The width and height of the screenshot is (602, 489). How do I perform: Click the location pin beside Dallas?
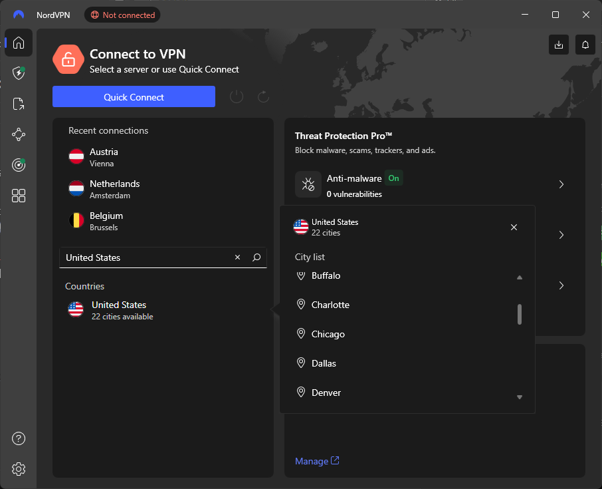coord(301,363)
